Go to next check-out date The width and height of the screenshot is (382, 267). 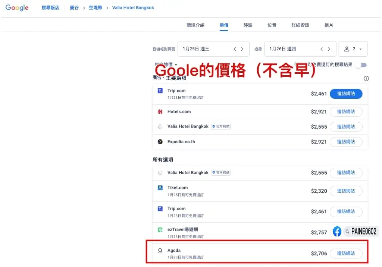tap(329, 49)
